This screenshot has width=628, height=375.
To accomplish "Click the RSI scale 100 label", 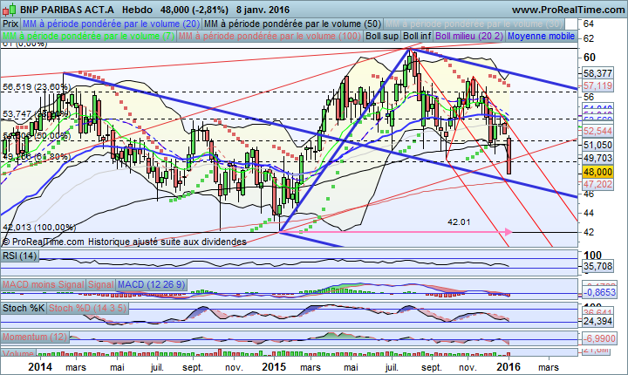I will click(x=592, y=256).
